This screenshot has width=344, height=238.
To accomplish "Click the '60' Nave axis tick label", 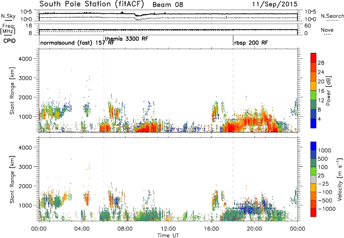I will pyautogui.click(x=307, y=26).
